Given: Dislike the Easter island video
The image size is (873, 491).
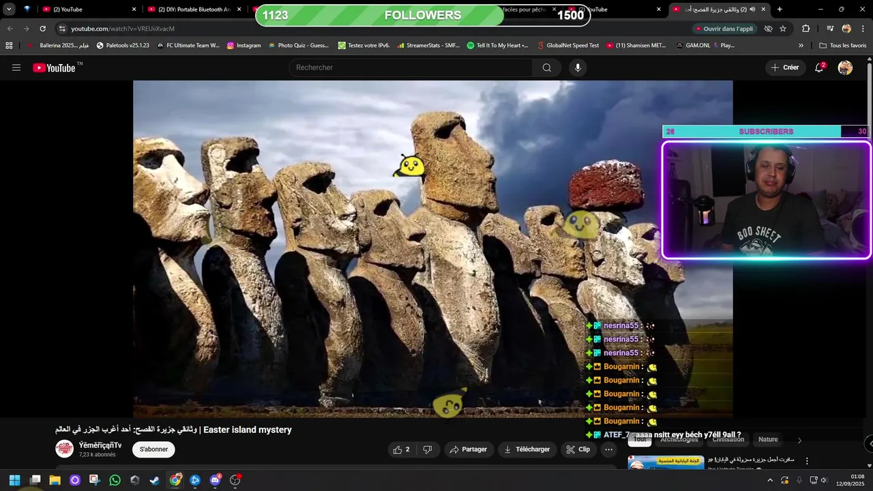Looking at the screenshot, I should tap(428, 449).
